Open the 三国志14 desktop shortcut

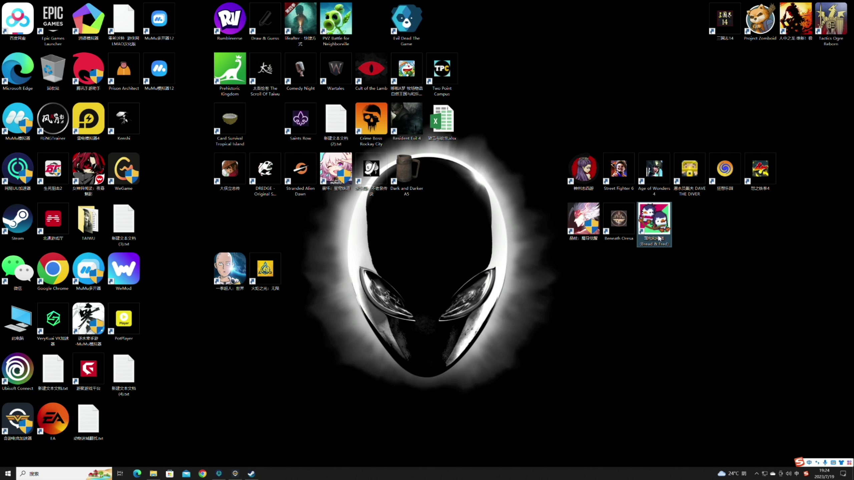(725, 22)
